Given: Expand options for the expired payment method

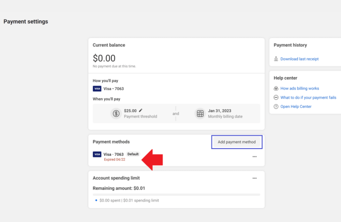Looking at the screenshot, I should click(254, 156).
